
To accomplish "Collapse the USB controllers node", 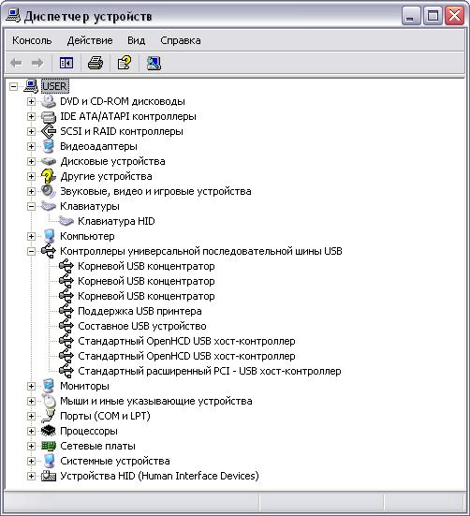I will (x=31, y=251).
